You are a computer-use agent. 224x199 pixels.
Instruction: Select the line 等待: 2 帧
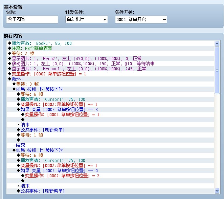click(110, 53)
